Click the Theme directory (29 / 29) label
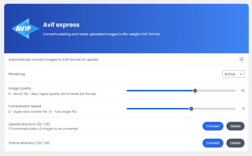The height and width of the screenshot is (156, 252). pos(29,143)
